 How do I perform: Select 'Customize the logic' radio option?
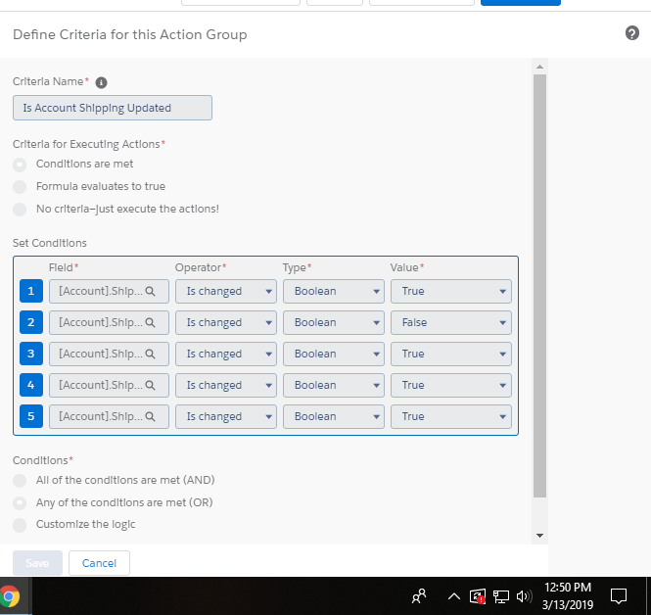pyautogui.click(x=20, y=525)
